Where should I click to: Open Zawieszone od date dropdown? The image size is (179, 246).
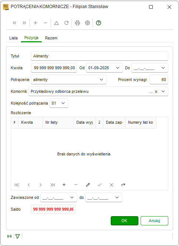pyautogui.click(x=72, y=197)
